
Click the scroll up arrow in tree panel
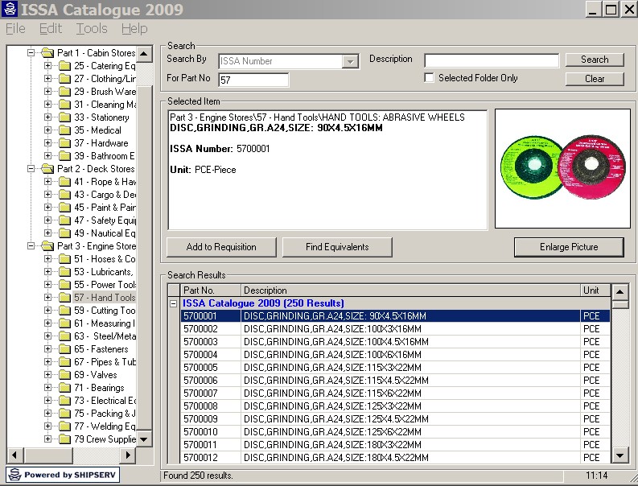coord(144,53)
